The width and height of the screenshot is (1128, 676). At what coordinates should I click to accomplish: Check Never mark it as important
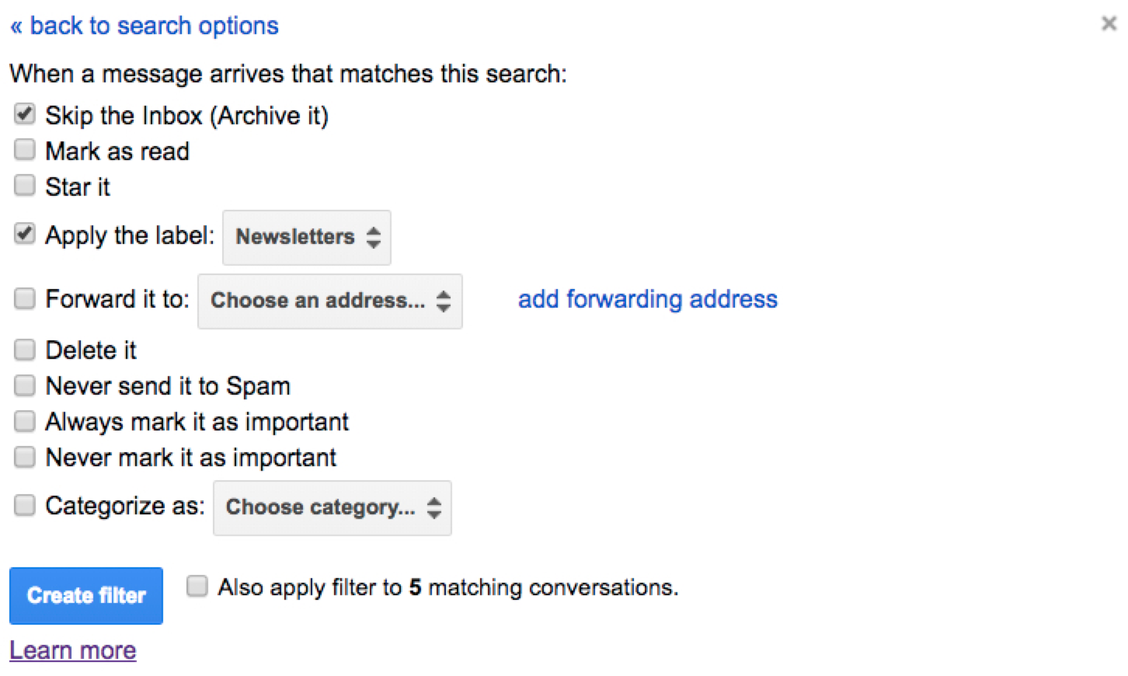coord(25,457)
